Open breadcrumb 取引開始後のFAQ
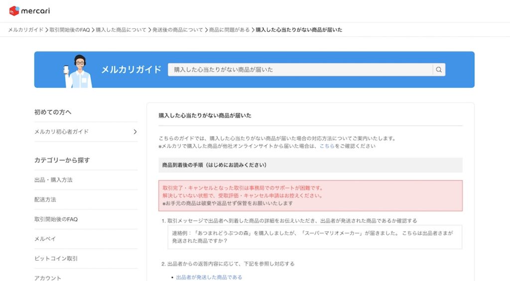The height and width of the screenshot is (281, 510). tap(70, 30)
